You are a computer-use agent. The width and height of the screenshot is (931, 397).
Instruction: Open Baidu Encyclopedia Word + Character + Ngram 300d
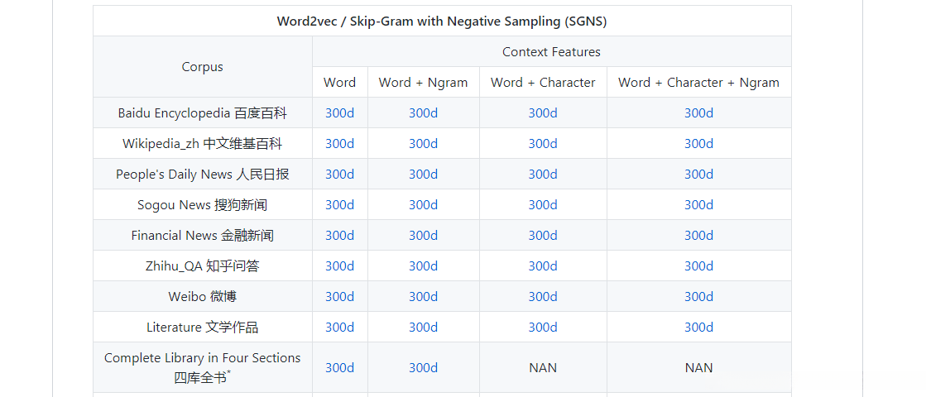click(x=698, y=112)
